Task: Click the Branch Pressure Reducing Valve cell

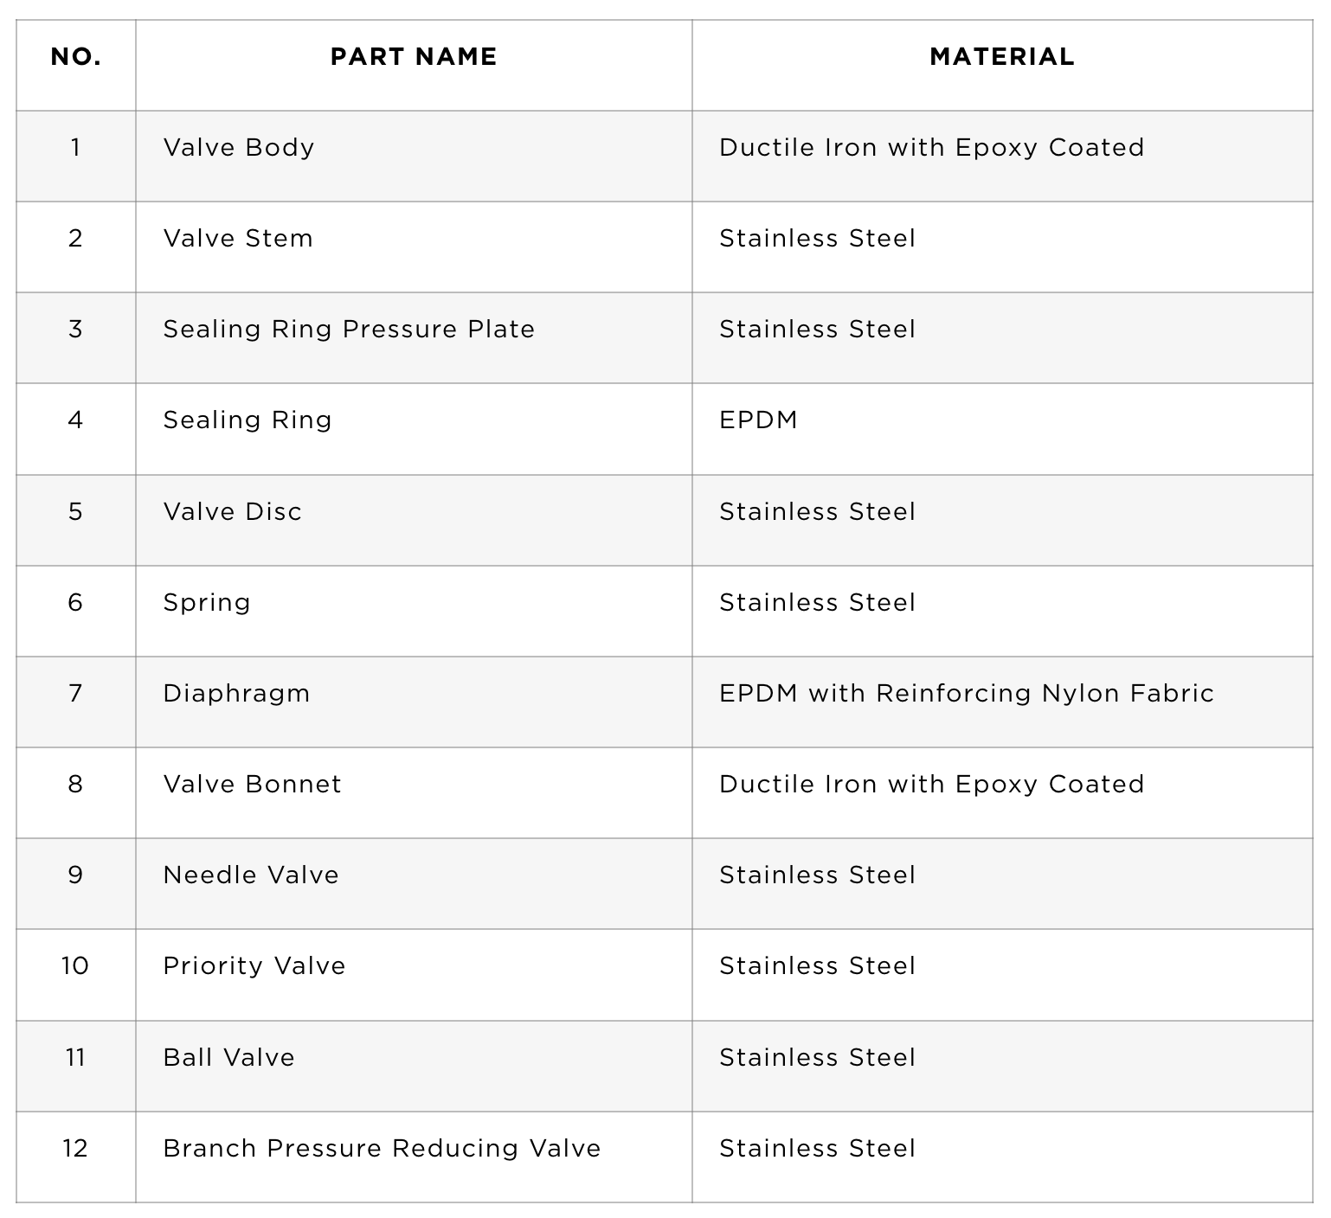Action: (414, 1157)
